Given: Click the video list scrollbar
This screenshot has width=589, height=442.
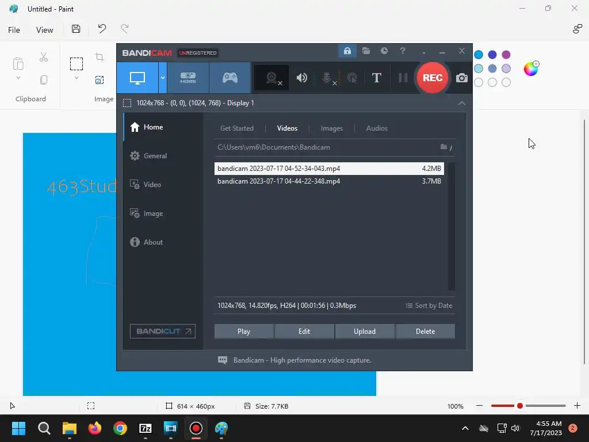Looking at the screenshot, I should (452, 227).
